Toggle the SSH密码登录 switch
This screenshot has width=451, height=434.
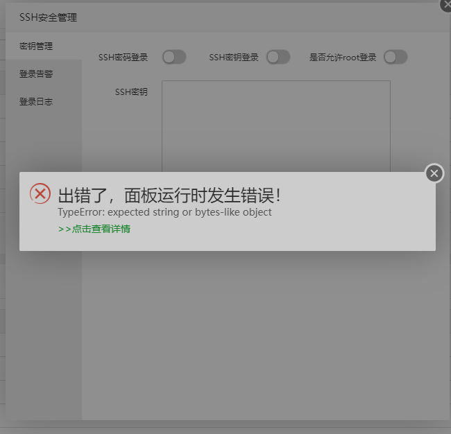tap(174, 57)
